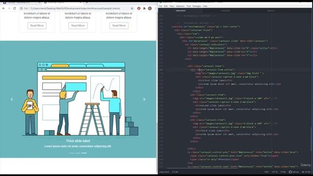This screenshot has width=313, height=176.
Task: Click the myCarousel div code line
Action: (225, 41)
